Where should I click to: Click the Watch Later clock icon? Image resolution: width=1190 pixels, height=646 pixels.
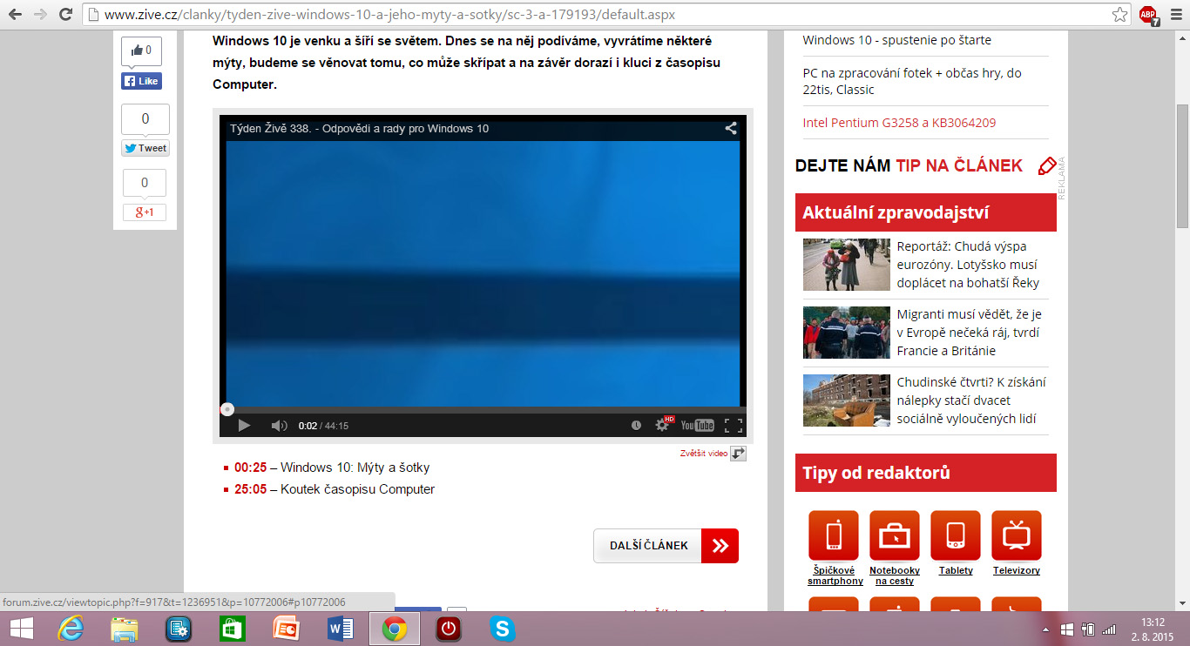(636, 425)
